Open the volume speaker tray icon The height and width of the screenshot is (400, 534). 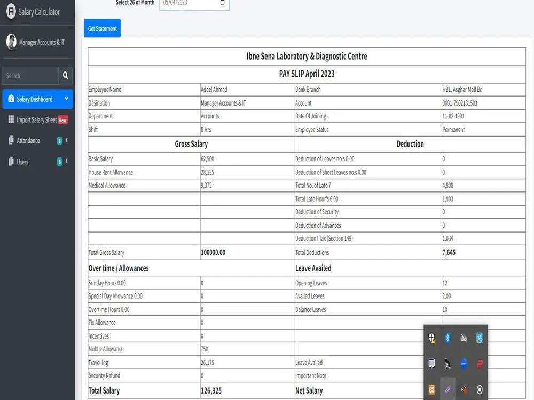447,364
